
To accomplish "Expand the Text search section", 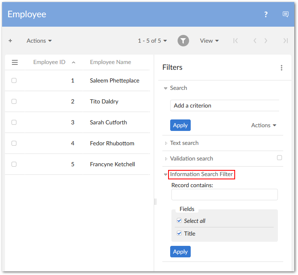I will [x=184, y=143].
